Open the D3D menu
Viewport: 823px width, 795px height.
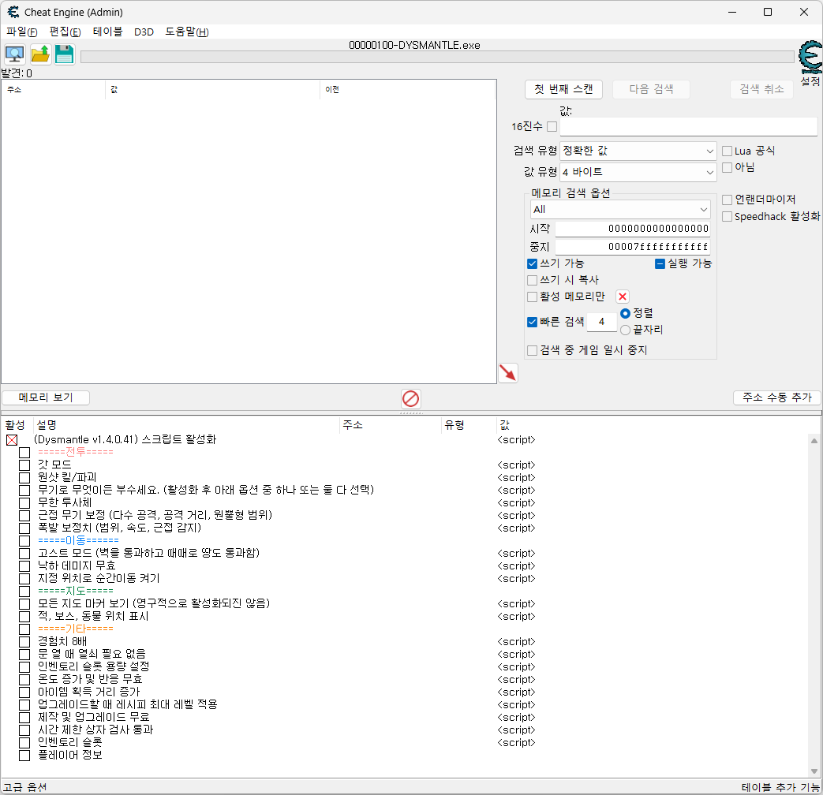pyautogui.click(x=144, y=32)
